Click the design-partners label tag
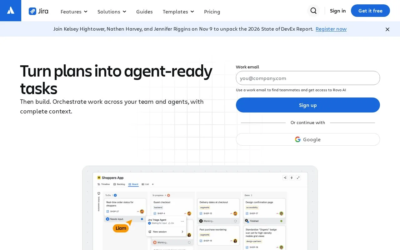Viewport: 400px width, 250px height. (x=254, y=241)
